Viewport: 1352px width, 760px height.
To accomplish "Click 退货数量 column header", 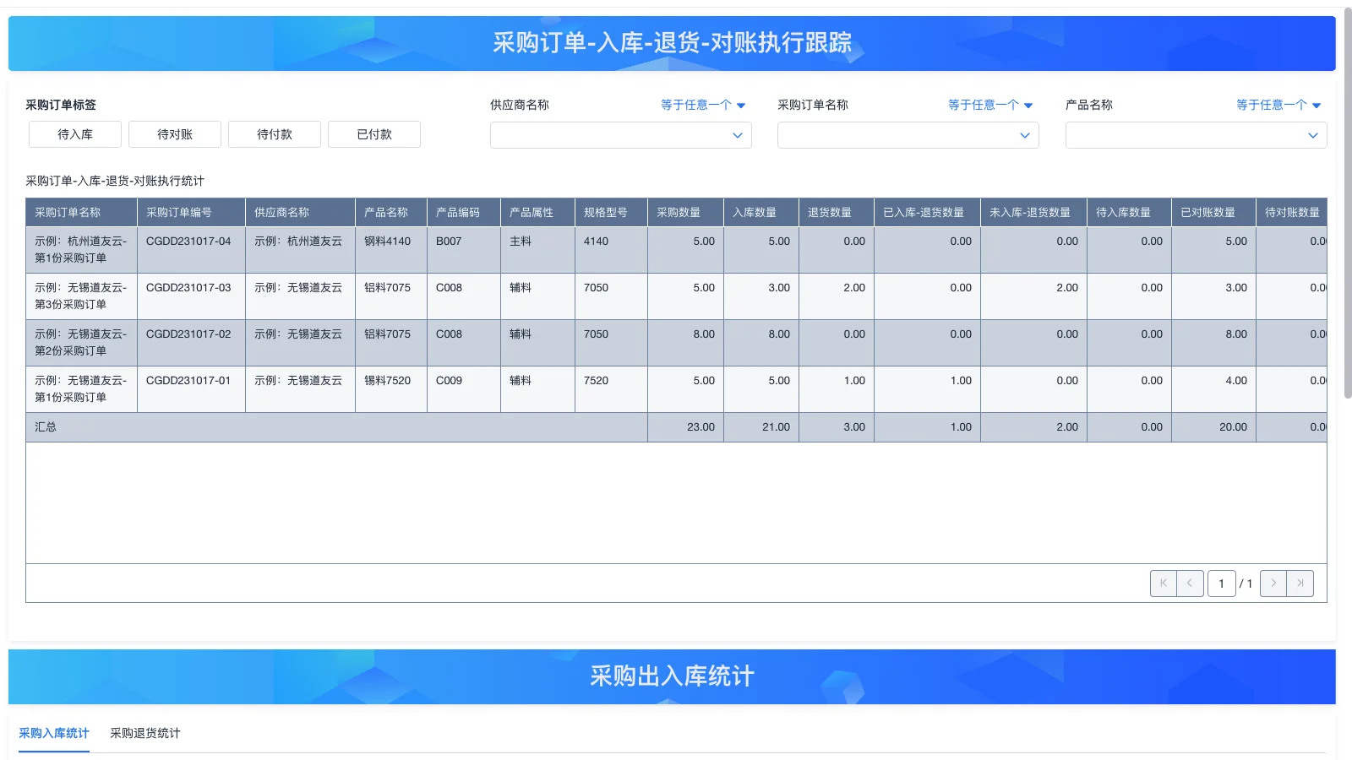I will (x=837, y=212).
